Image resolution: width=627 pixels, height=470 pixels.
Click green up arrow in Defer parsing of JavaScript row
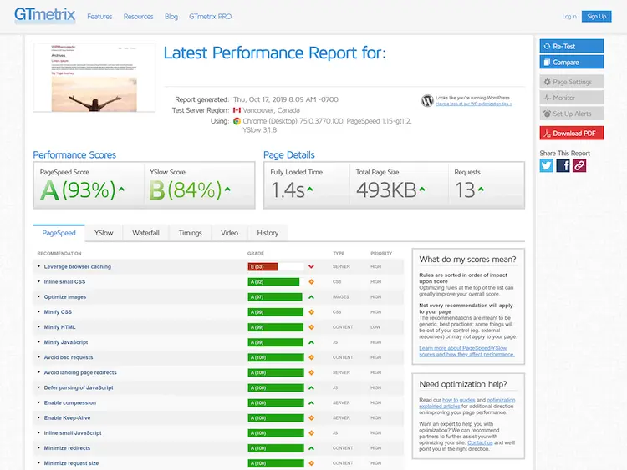[x=311, y=387]
